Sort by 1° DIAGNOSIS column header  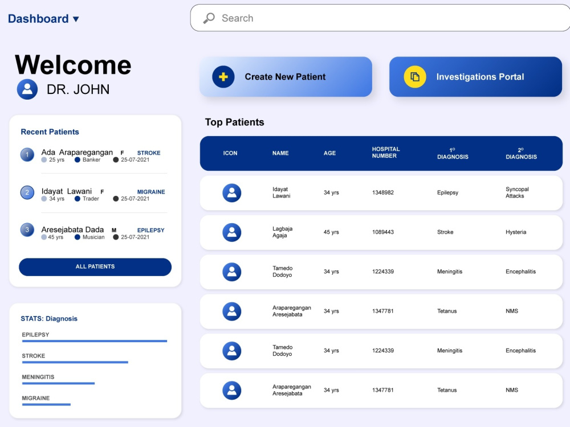[x=453, y=154]
